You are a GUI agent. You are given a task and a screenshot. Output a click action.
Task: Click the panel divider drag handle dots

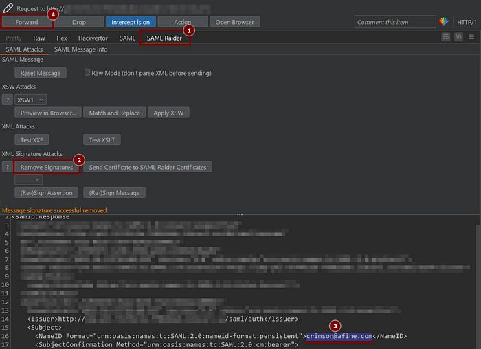pos(240,214)
